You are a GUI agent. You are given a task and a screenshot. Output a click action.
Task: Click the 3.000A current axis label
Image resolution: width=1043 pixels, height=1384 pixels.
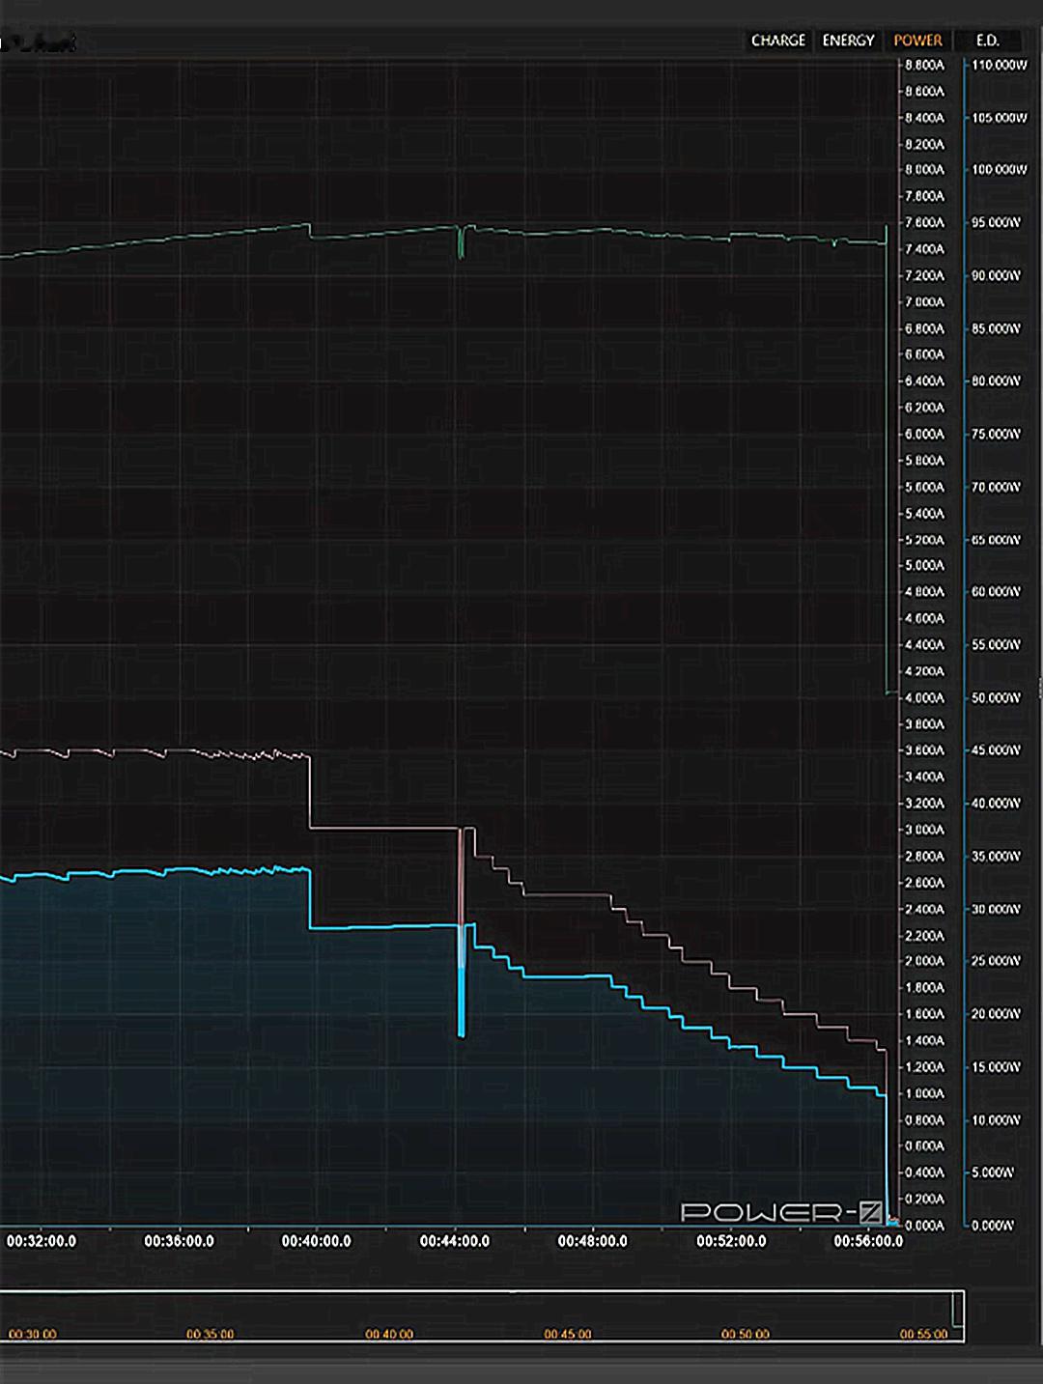coord(925,831)
